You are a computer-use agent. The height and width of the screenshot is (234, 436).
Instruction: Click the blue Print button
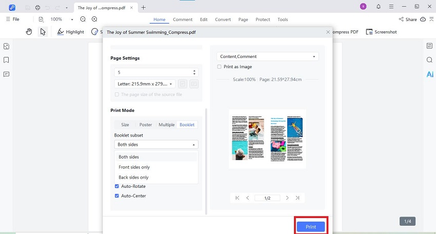(311, 227)
